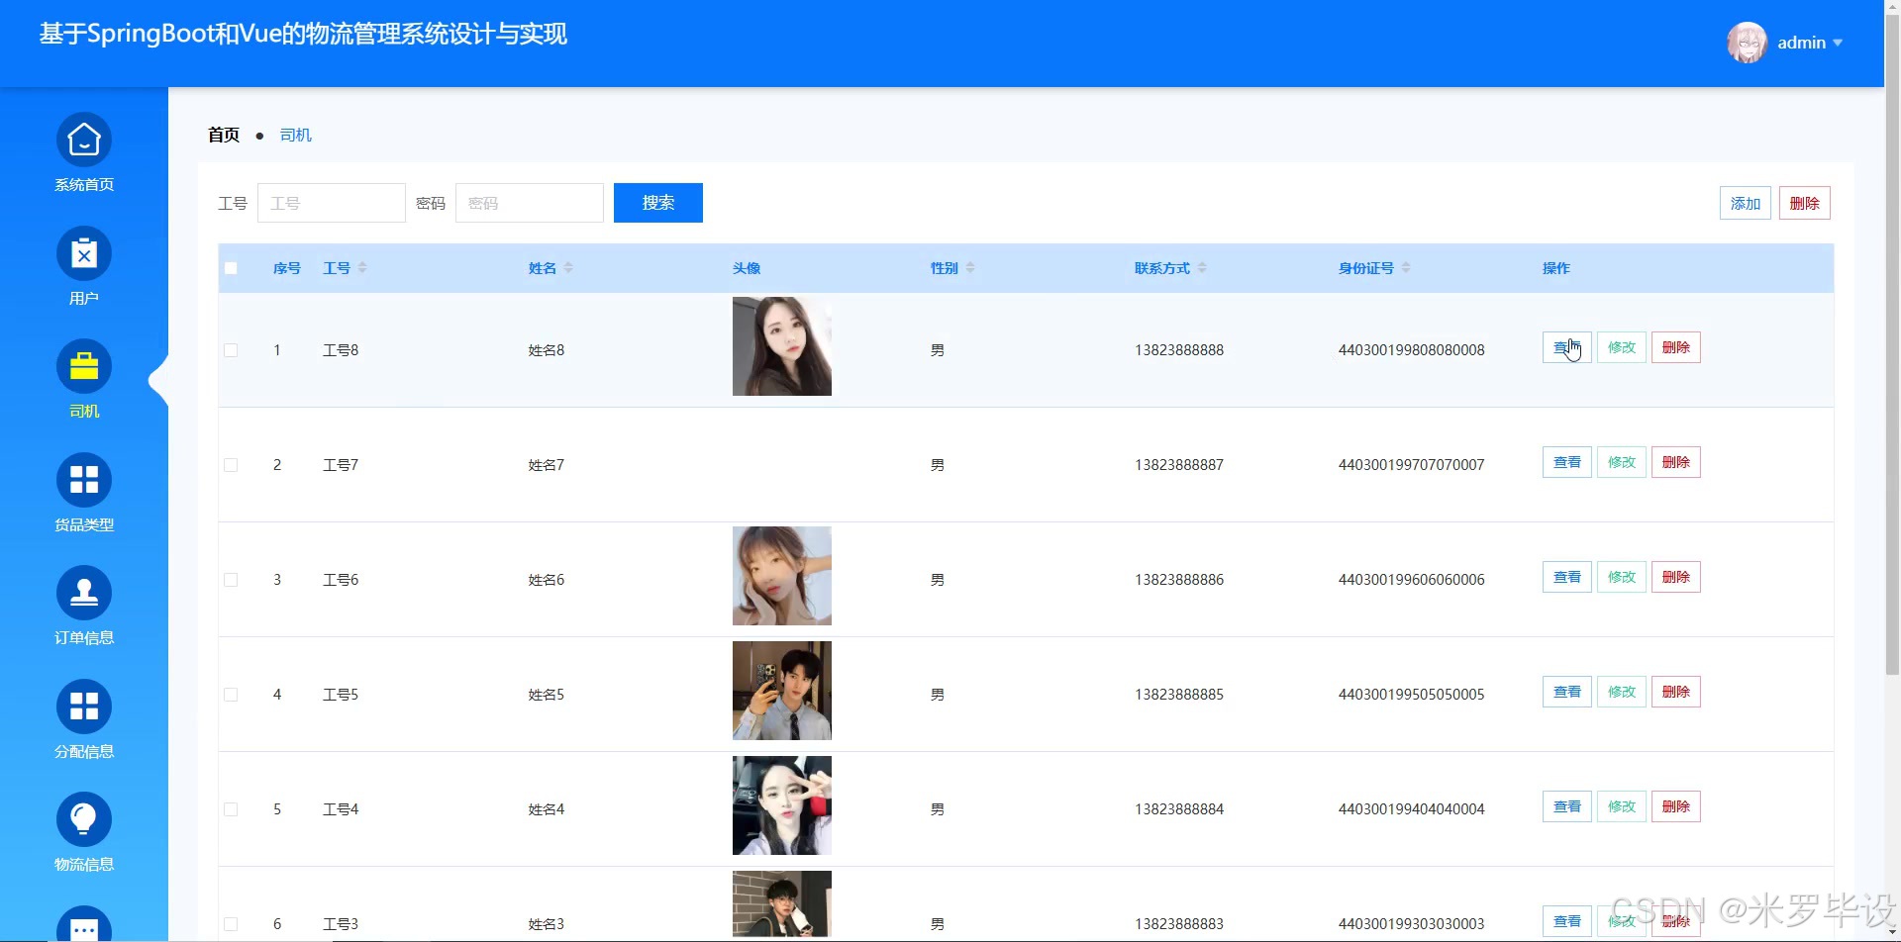View details of 工号6
The image size is (1901, 942).
click(1567, 577)
